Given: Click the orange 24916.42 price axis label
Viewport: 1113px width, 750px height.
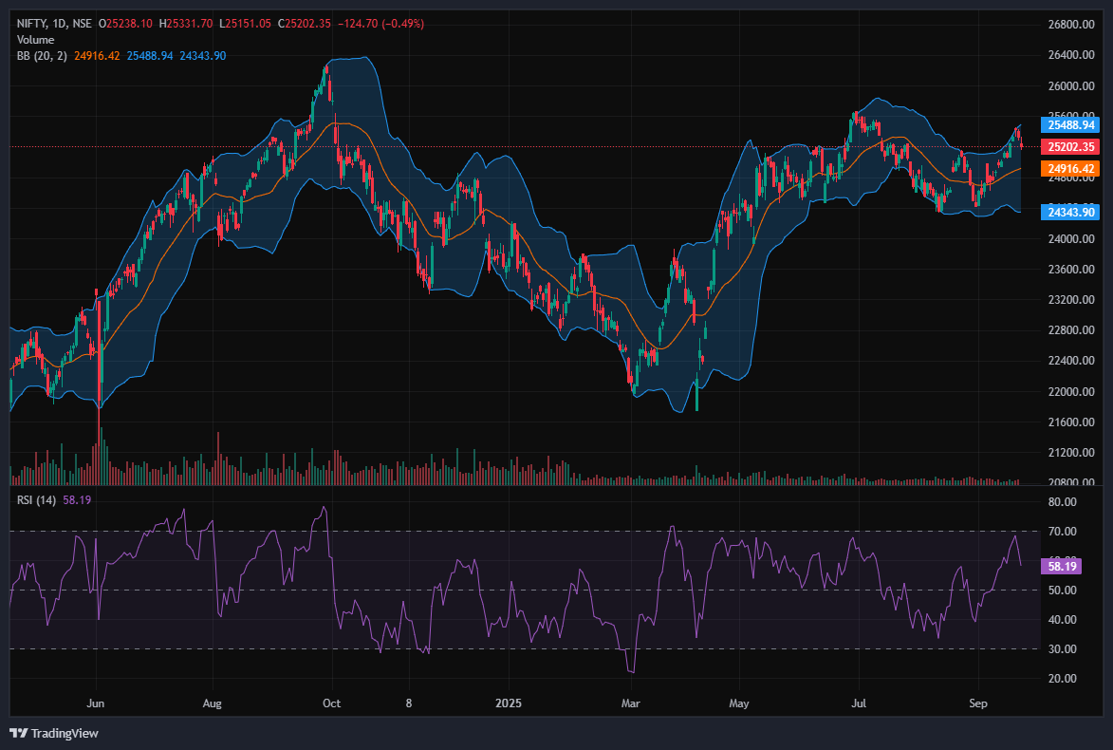Looking at the screenshot, I should point(1070,169).
